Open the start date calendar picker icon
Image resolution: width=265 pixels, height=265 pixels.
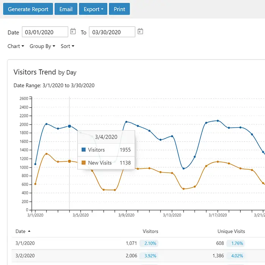point(73,32)
